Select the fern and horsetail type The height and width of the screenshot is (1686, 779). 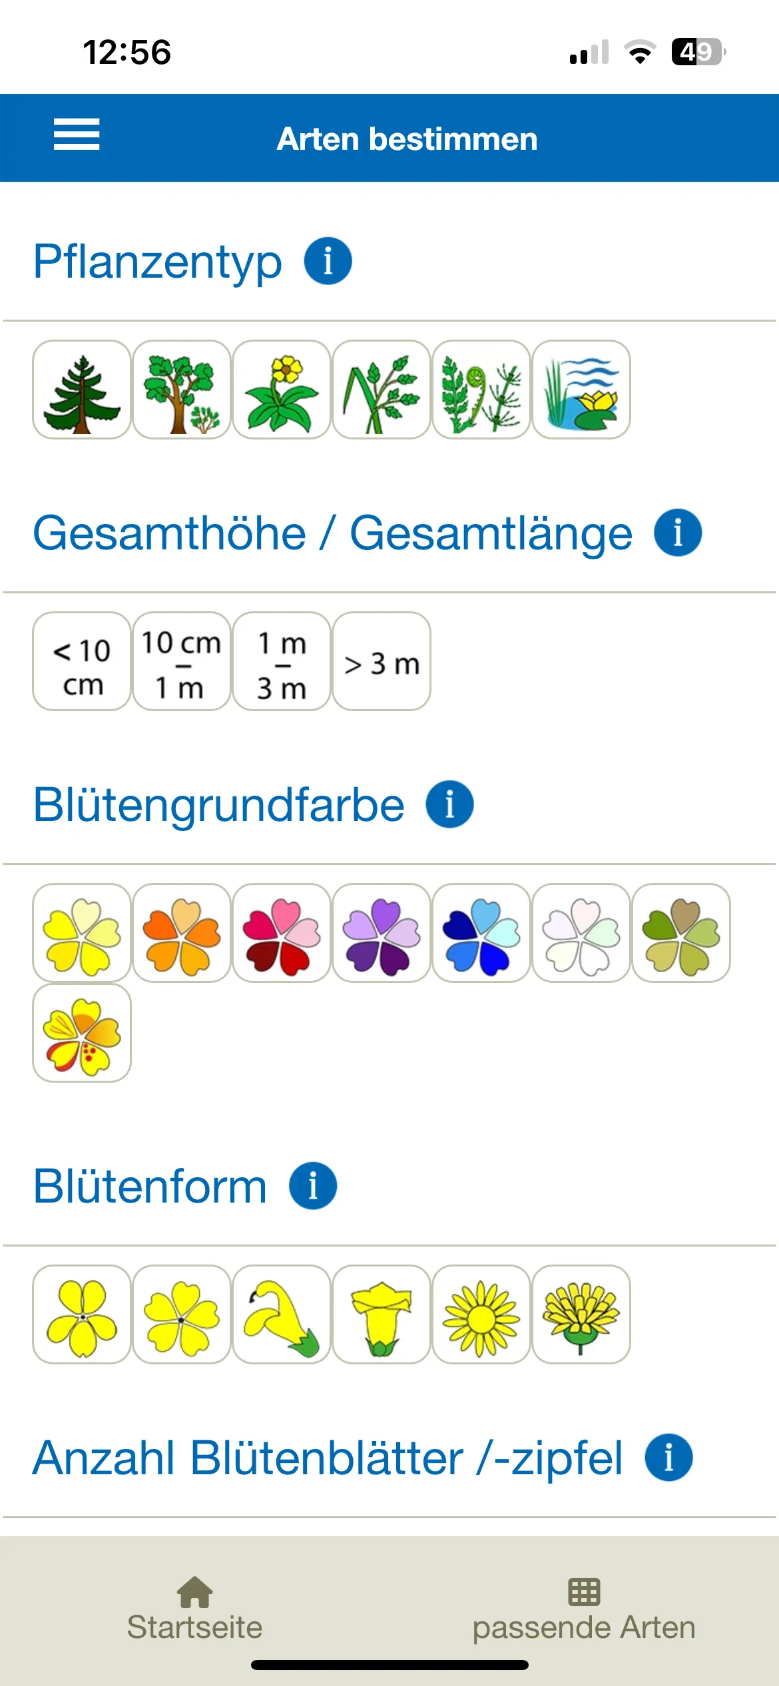(481, 390)
